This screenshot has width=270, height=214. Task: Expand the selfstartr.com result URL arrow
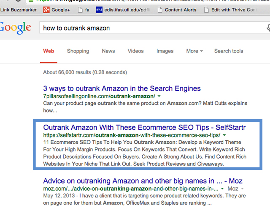pyautogui.click(x=224, y=135)
